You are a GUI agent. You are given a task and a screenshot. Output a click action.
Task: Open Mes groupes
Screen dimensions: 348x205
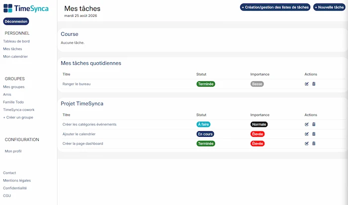14,87
